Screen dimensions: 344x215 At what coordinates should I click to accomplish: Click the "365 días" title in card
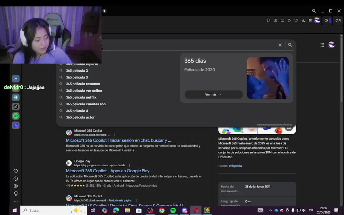195,61
